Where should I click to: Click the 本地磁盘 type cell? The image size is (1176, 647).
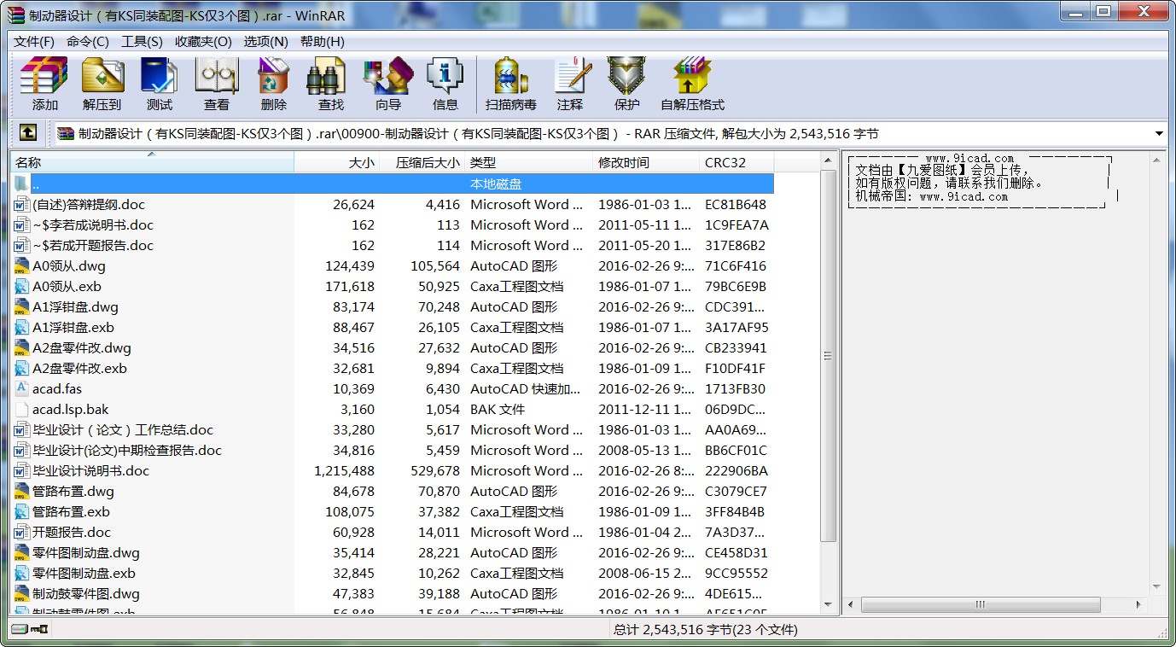click(x=496, y=184)
